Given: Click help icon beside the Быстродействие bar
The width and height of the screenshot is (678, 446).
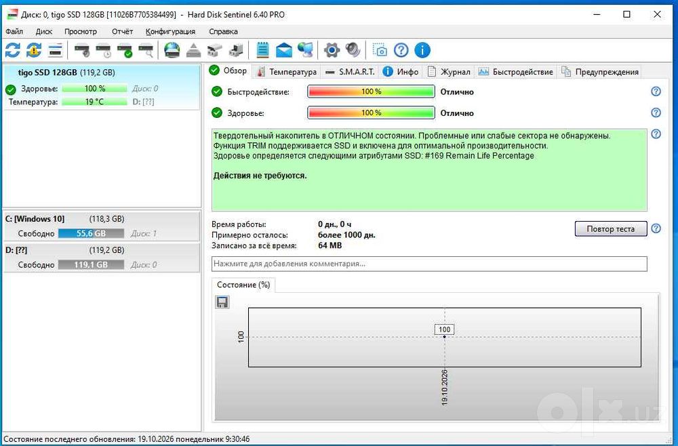Looking at the screenshot, I should tap(656, 92).
